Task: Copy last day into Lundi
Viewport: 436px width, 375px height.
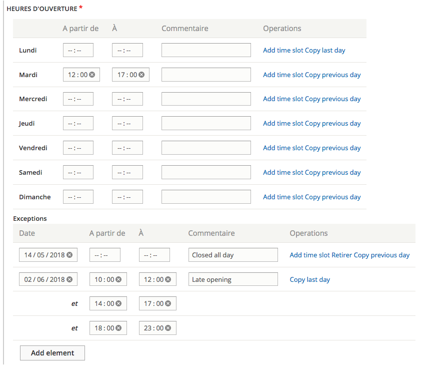Action: point(325,51)
